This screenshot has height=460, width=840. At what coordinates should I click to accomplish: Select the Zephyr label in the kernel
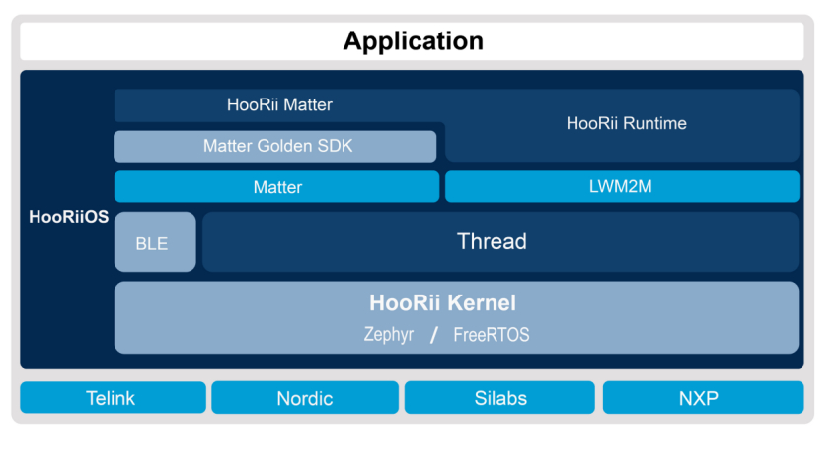[x=388, y=335]
